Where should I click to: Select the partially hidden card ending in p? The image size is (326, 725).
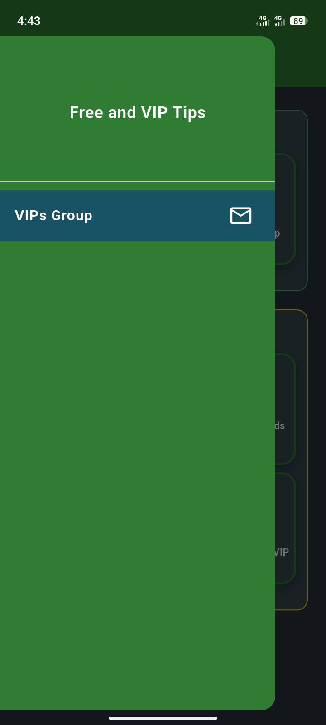[285, 209]
